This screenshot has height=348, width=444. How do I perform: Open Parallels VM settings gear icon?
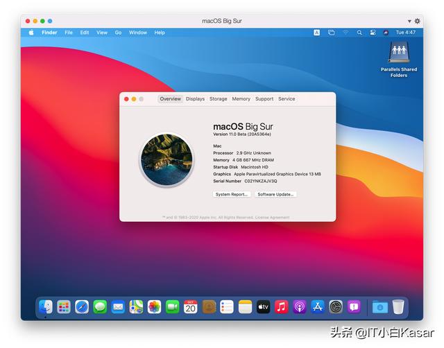pyautogui.click(x=418, y=21)
